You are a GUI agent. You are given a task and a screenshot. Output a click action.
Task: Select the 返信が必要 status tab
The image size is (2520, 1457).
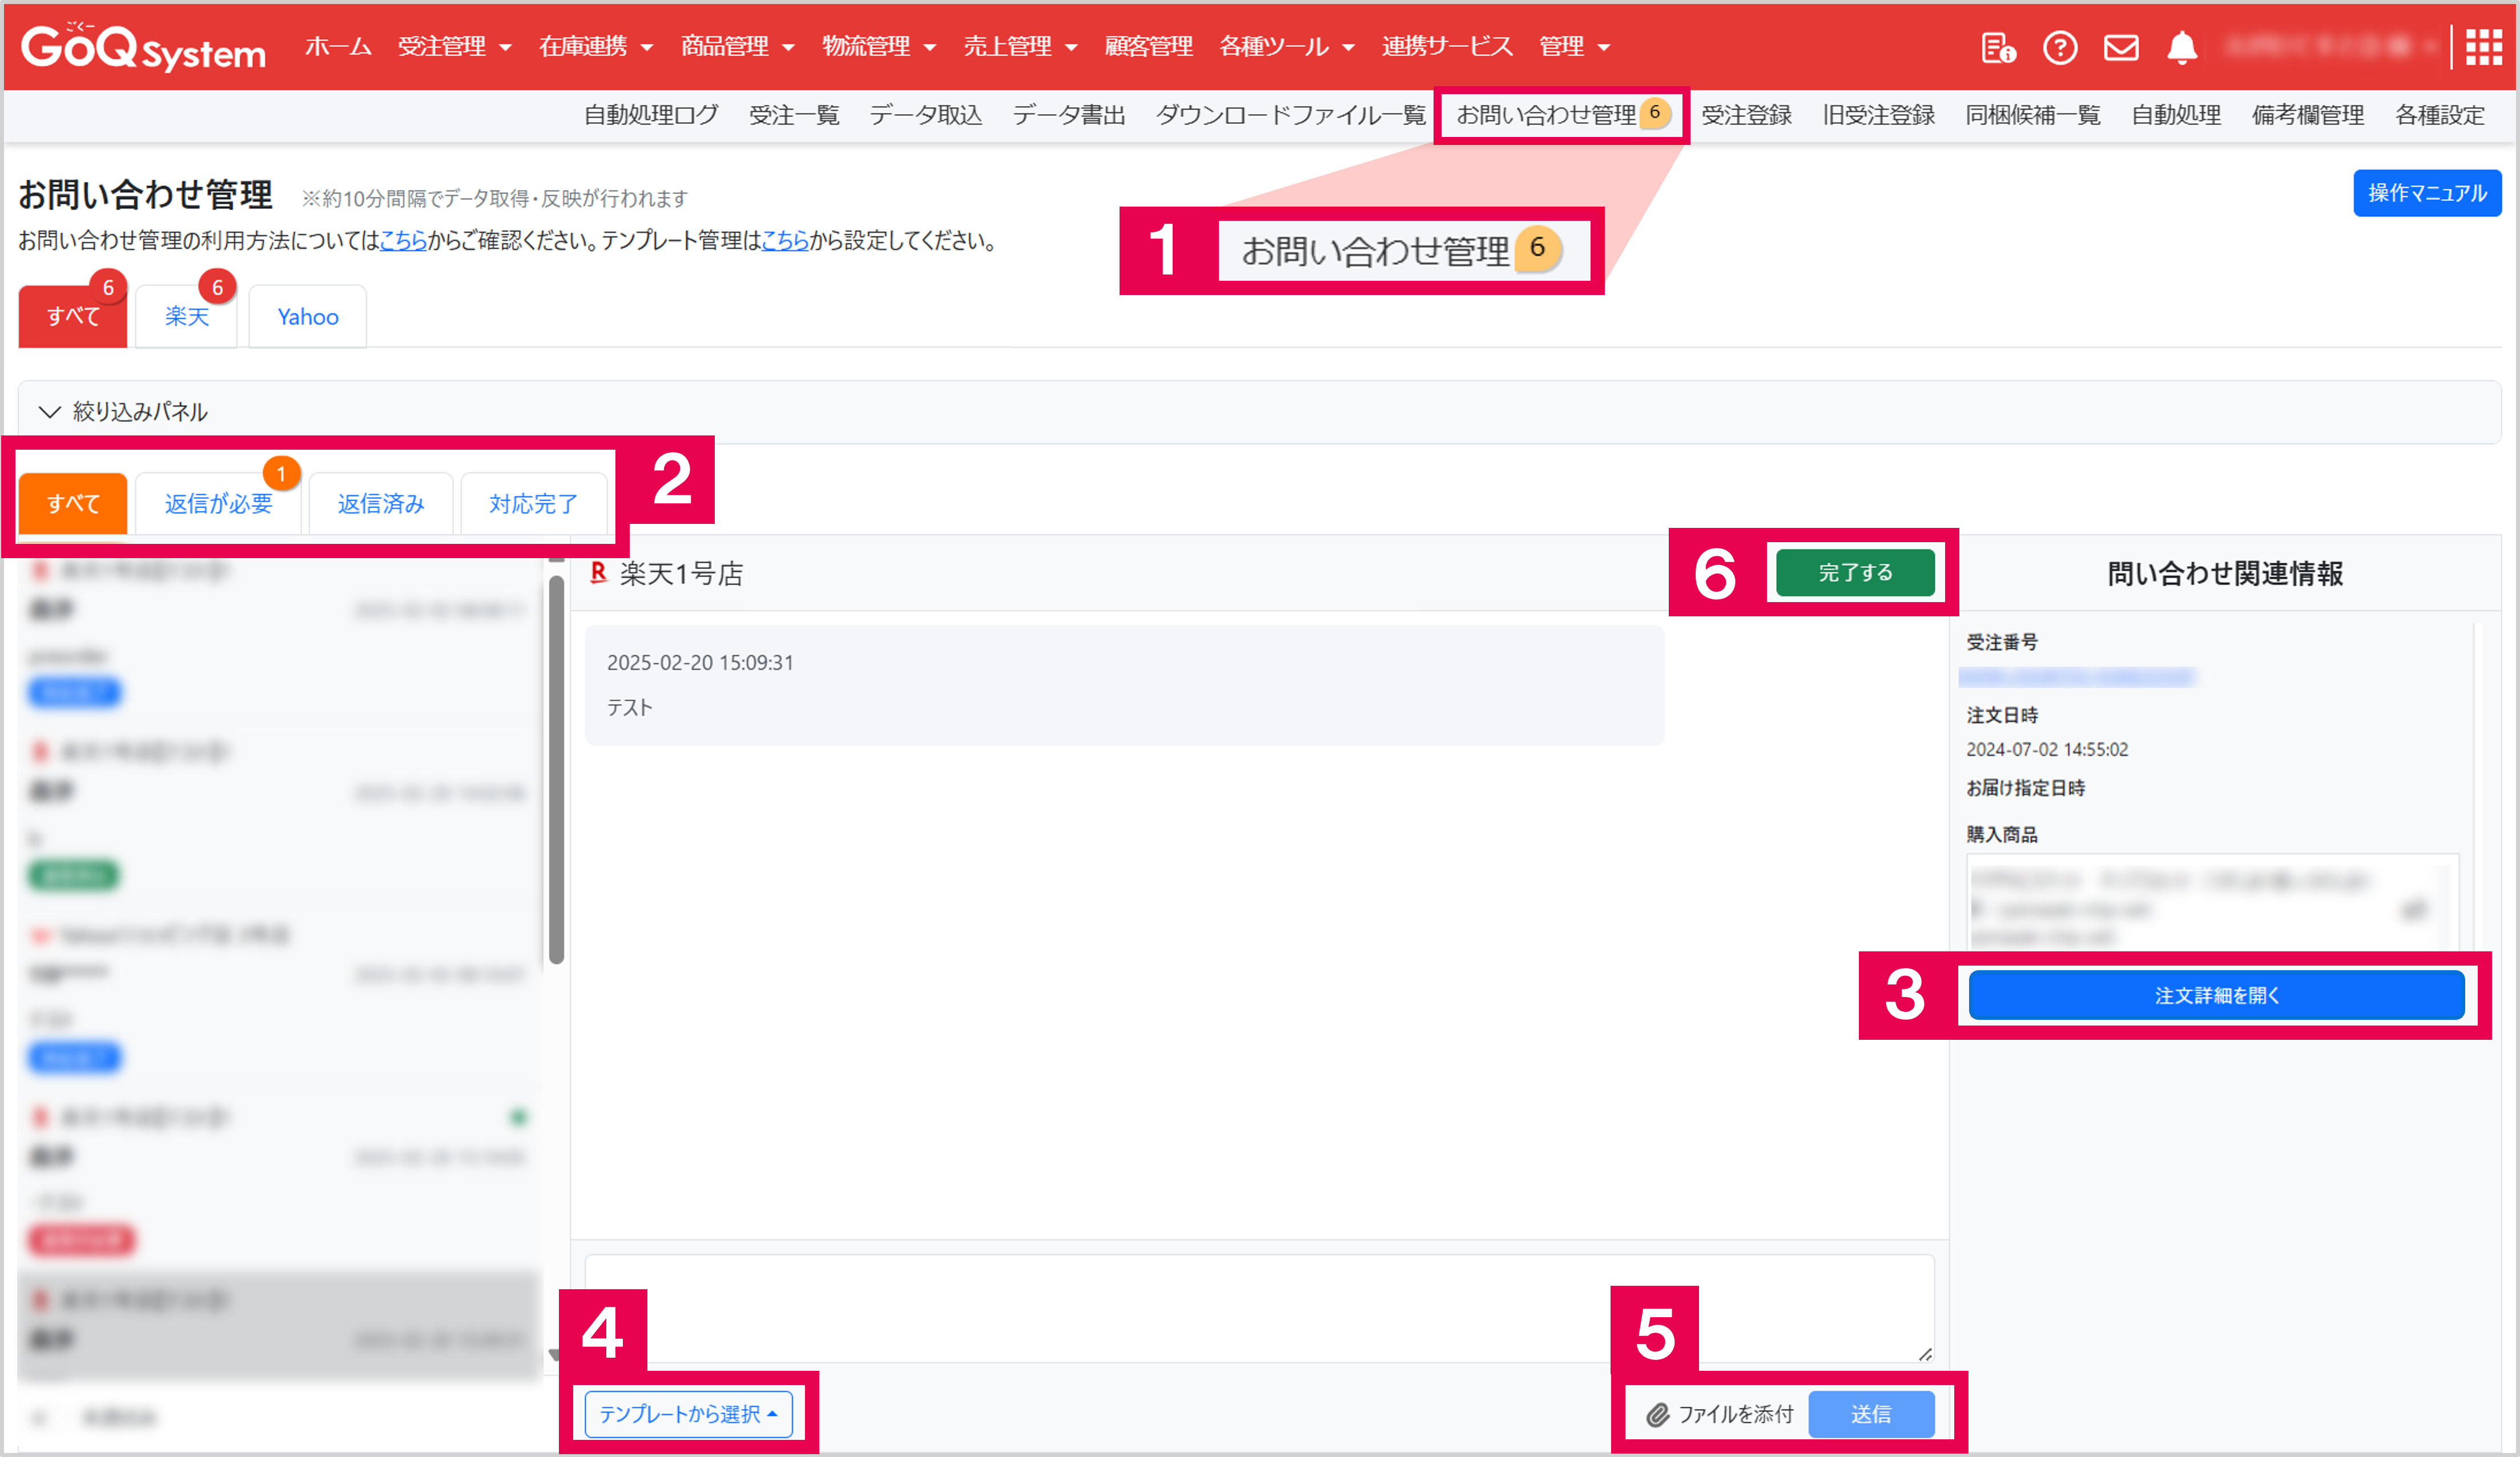(218, 504)
